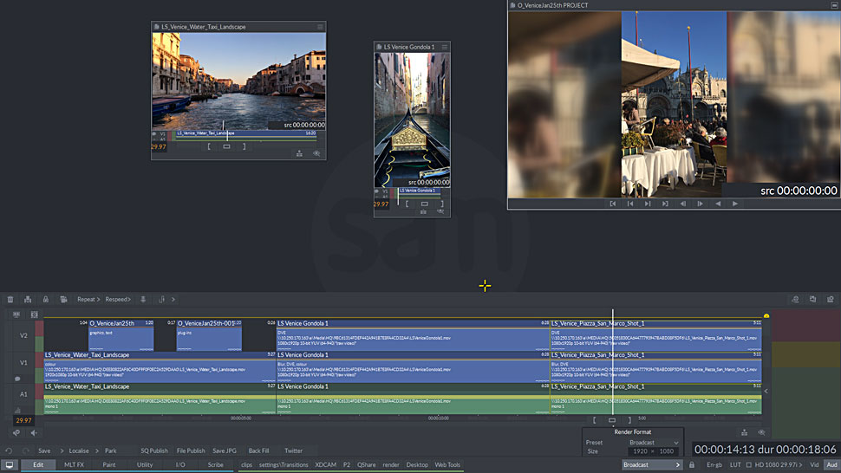Click the Save JPG button
Viewport: 841px width, 473px height.
[224, 450]
